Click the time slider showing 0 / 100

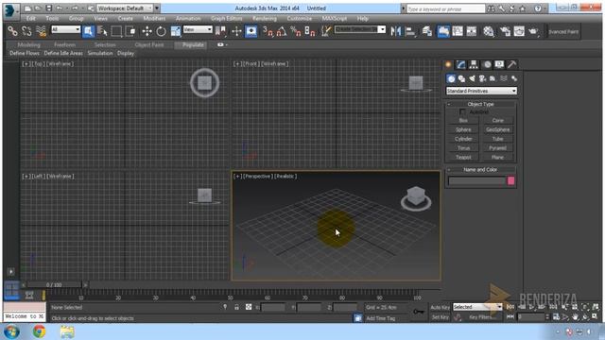coord(54,285)
